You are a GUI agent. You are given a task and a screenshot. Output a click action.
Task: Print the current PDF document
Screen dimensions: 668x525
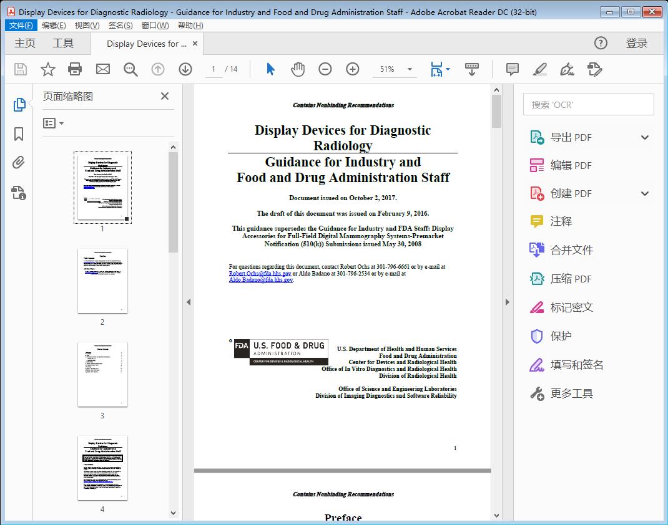(x=75, y=69)
